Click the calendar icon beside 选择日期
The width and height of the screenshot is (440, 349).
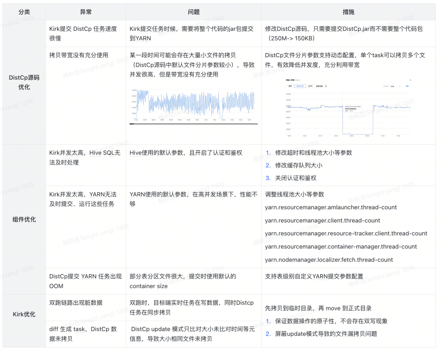click(326, 86)
